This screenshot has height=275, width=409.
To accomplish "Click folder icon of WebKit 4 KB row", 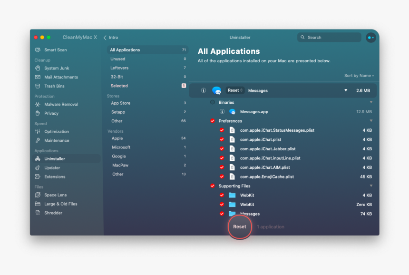I will click(x=232, y=195).
